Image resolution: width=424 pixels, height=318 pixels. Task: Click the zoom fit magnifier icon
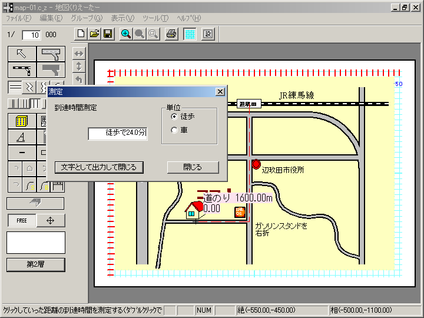[153, 34]
